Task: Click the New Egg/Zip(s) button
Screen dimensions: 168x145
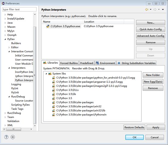Action: point(153,82)
